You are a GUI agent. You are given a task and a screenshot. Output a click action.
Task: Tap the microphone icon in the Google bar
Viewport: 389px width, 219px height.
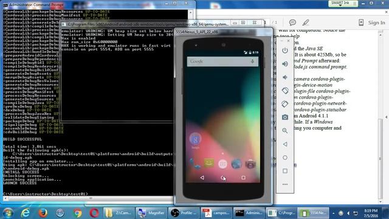click(x=253, y=61)
